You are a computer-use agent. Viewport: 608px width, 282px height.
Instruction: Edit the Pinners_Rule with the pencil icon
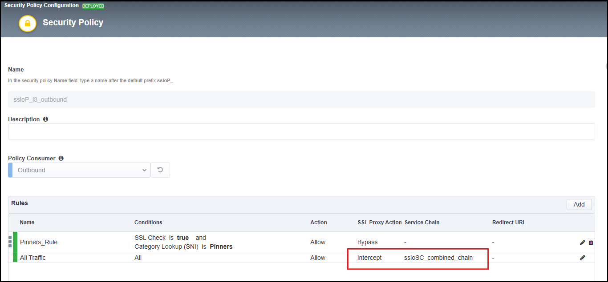coord(583,242)
